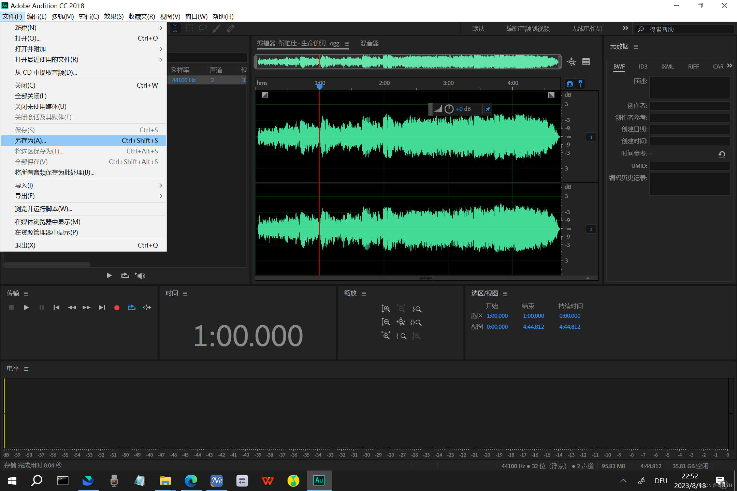Select the Lasso Selection tool

click(x=203, y=28)
